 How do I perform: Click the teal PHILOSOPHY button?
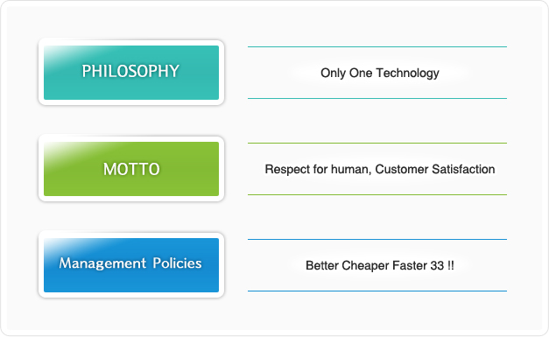point(131,73)
